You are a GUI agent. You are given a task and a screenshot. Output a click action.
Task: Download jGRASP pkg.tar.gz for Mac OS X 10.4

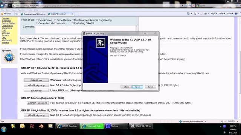point(36,85)
